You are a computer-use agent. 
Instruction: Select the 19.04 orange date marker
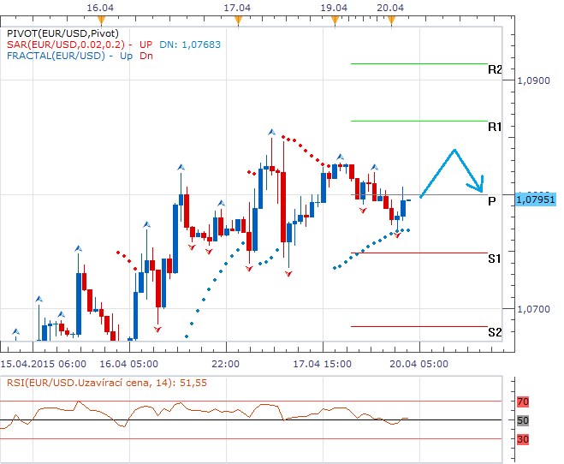tap(334, 20)
